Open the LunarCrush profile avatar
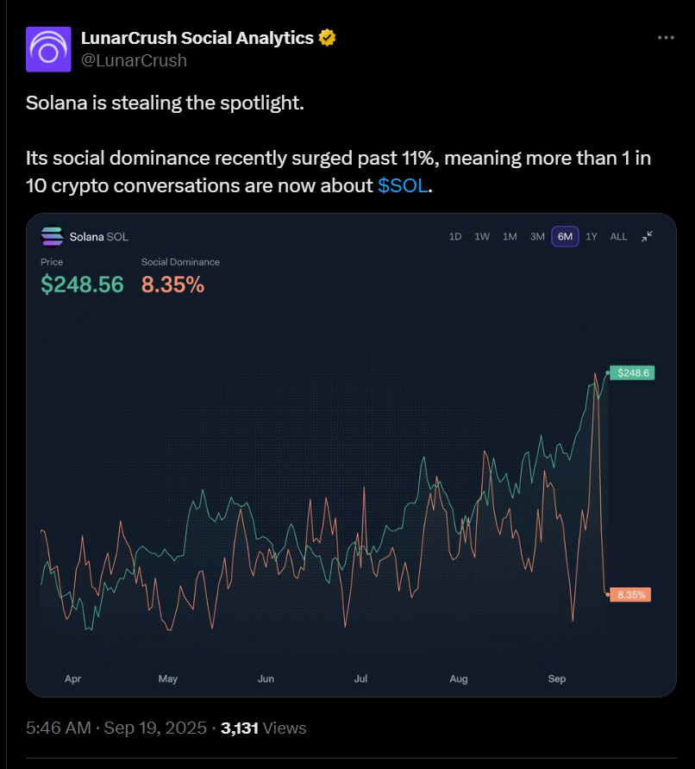 pyautogui.click(x=48, y=49)
